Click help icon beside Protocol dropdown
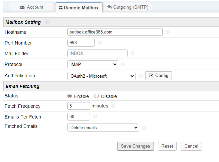This screenshot has width=219, height=162. 123,64
